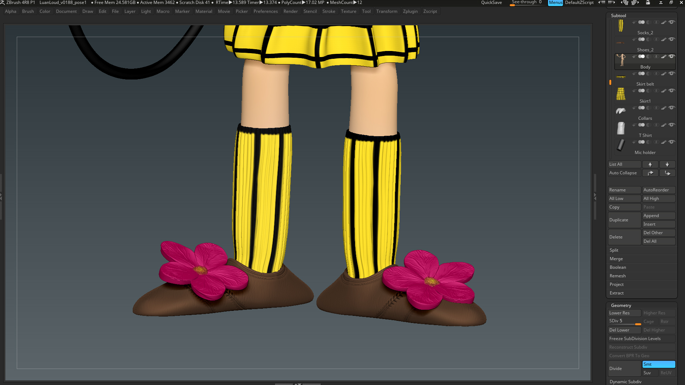Hide the Skirt1 subtool via eye icon
The image size is (685, 385).
(671, 91)
